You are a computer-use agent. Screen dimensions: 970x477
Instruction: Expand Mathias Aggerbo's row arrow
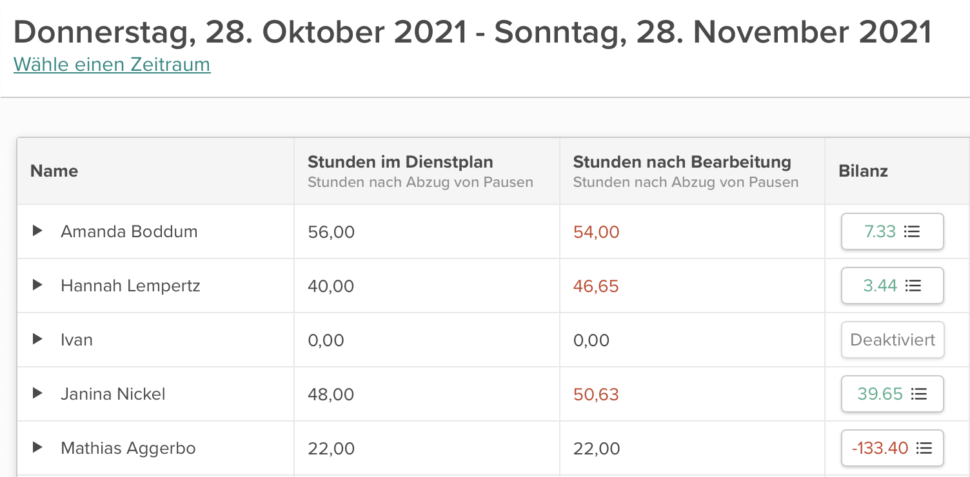[x=37, y=447]
